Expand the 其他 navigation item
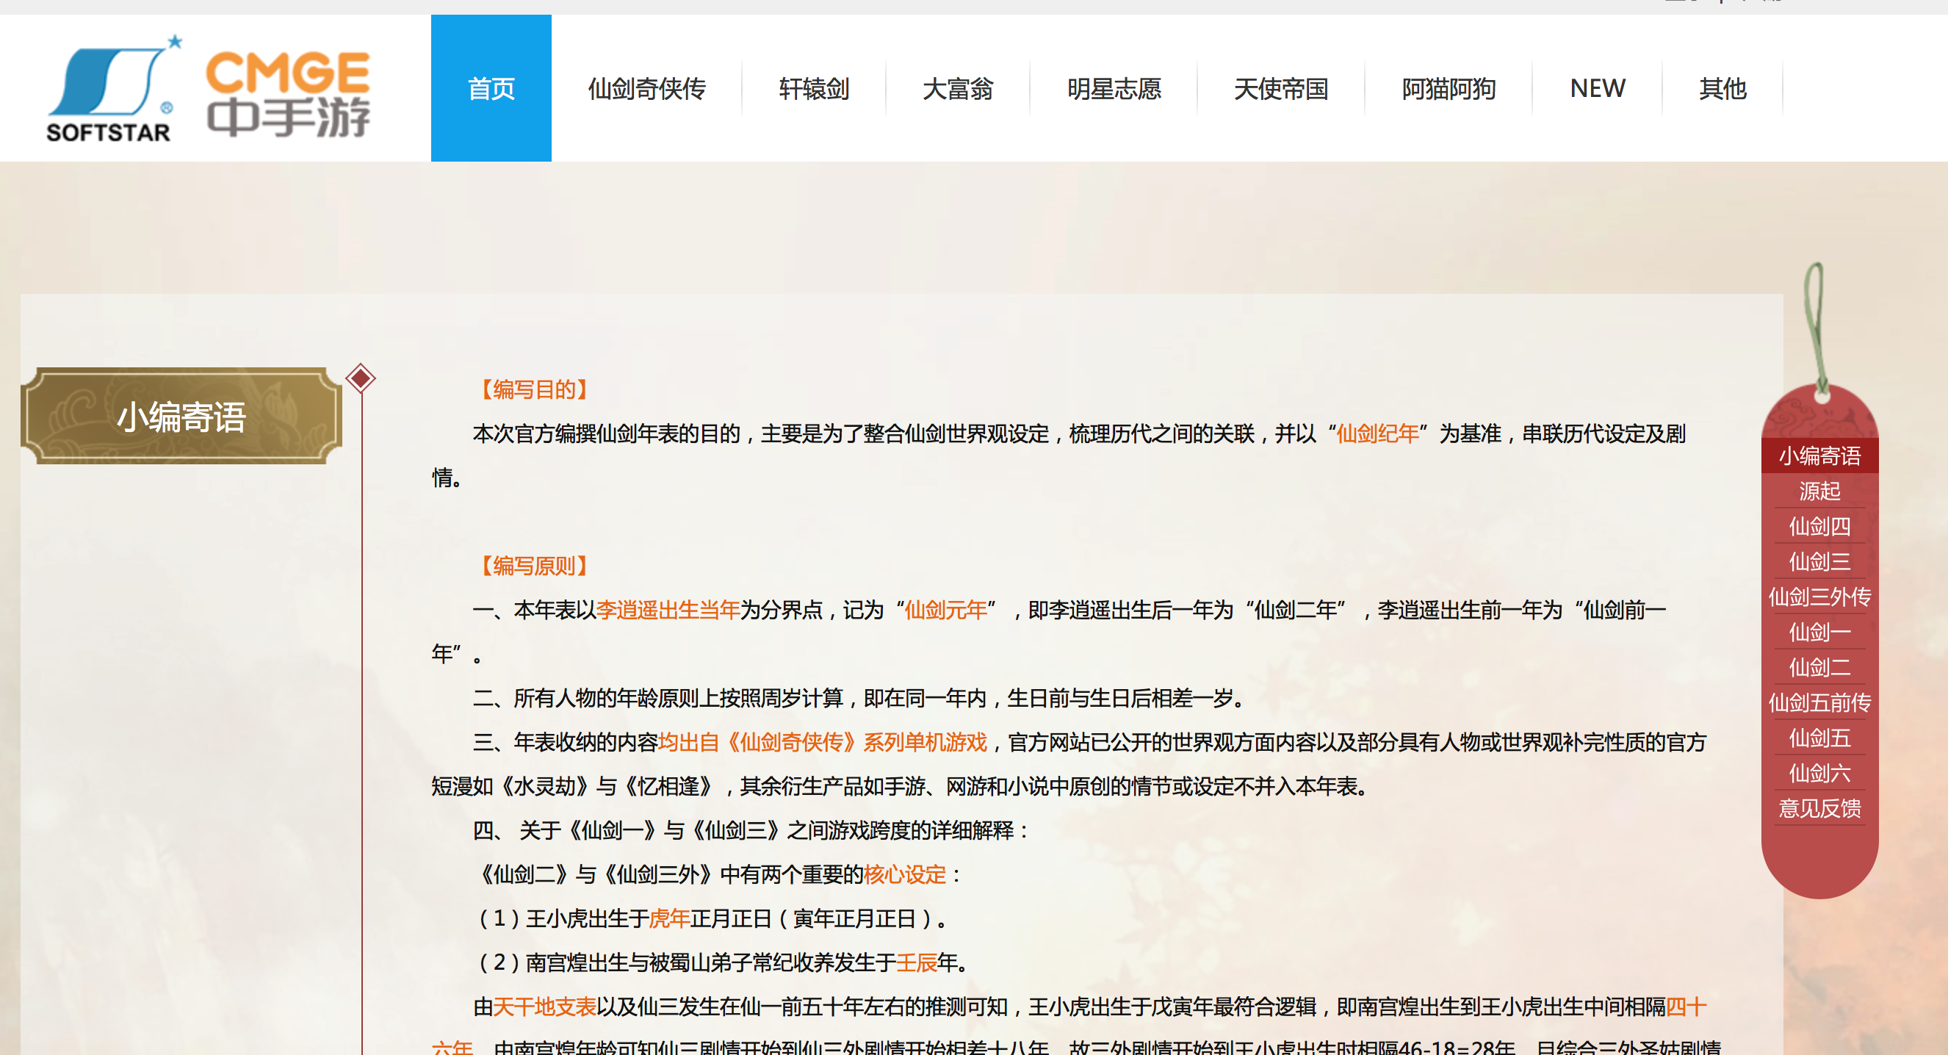 click(1722, 88)
